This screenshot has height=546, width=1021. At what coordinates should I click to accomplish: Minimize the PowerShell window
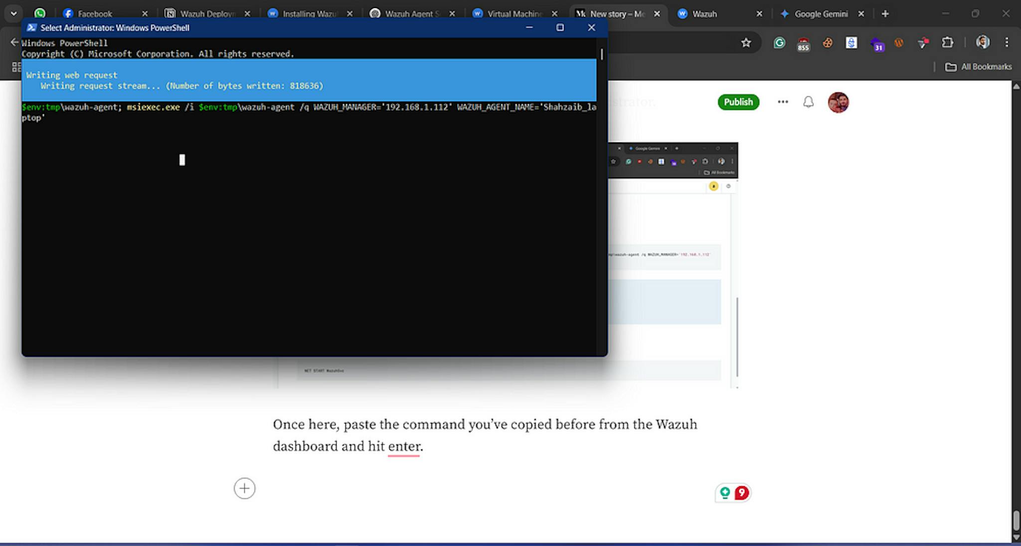click(529, 27)
